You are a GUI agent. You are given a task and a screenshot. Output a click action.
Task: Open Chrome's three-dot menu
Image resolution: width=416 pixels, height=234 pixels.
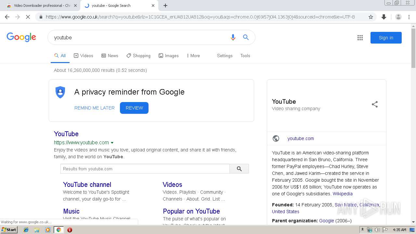point(409,17)
